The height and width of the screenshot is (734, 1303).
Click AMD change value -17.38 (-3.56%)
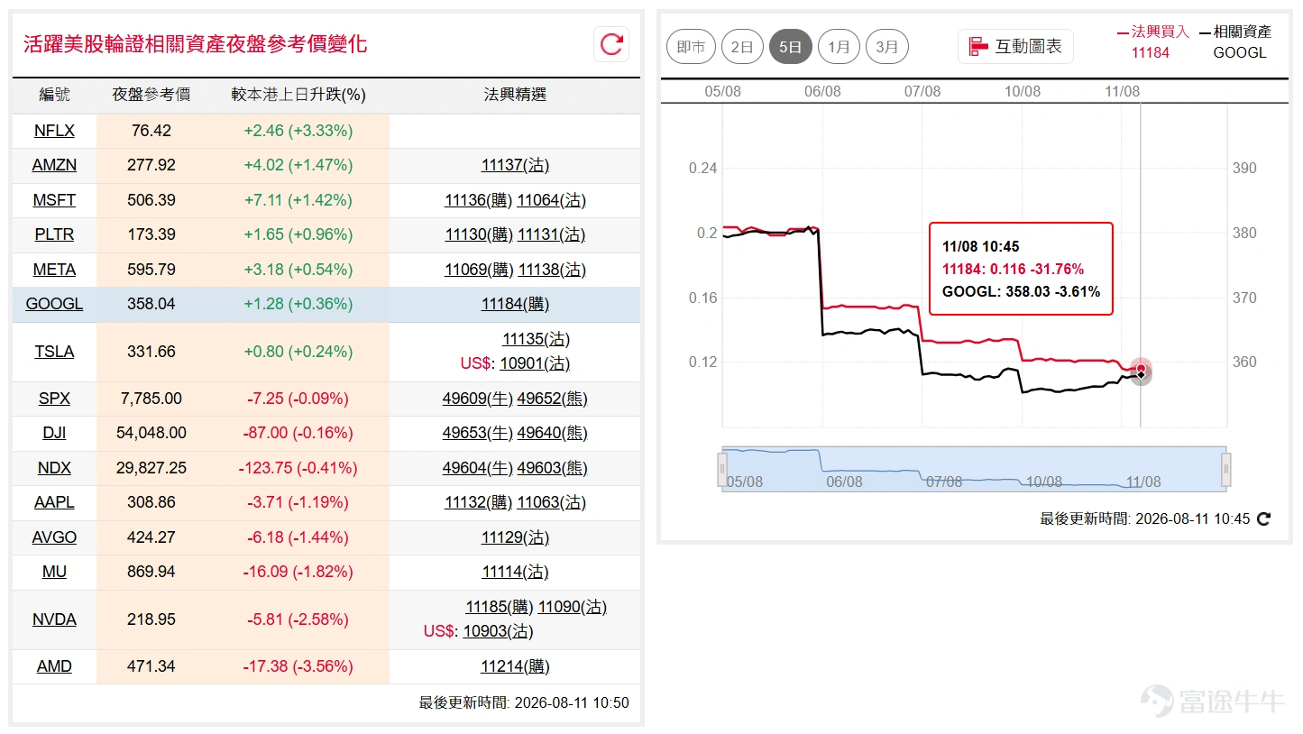(298, 666)
